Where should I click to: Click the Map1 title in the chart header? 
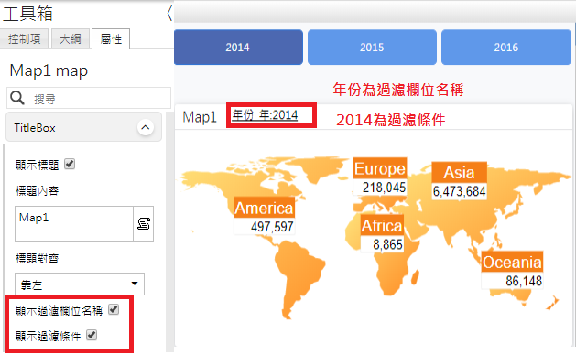(200, 117)
